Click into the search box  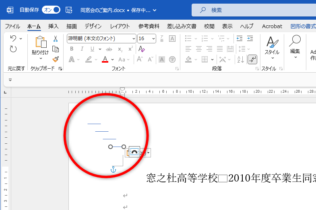point(254,10)
